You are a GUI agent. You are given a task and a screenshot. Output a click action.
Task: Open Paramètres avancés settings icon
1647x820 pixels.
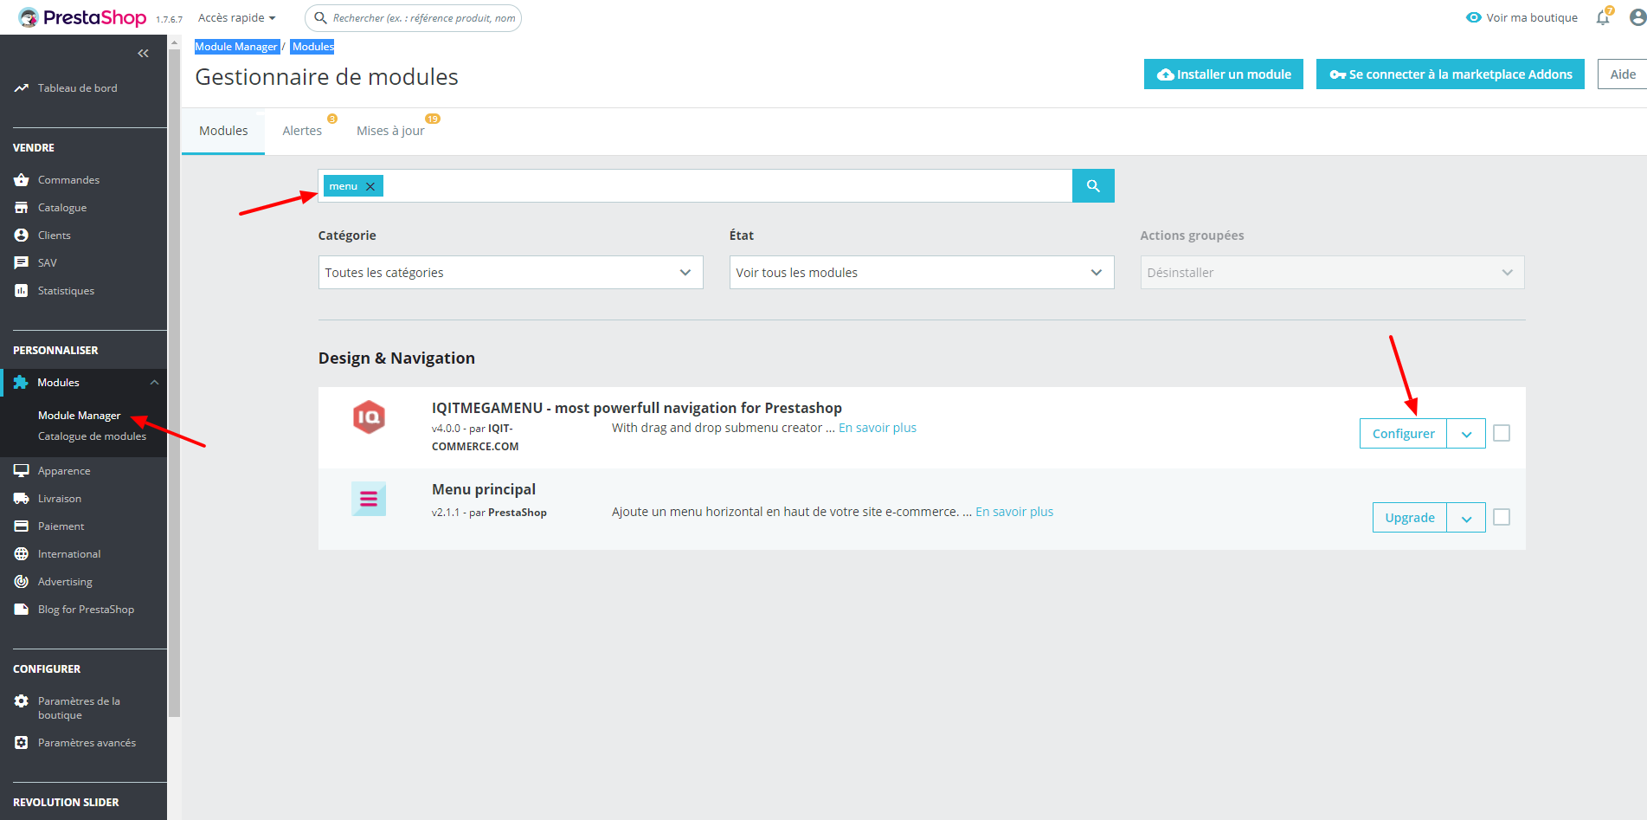(x=22, y=743)
